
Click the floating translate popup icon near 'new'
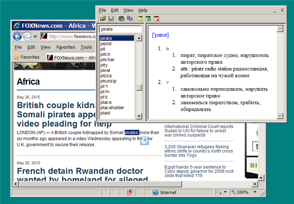point(144,141)
